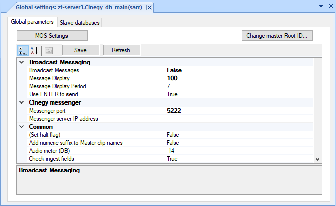Edit the Audio meter value -14
Image resolution: width=336 pixels, height=206 pixels.
(x=239, y=151)
